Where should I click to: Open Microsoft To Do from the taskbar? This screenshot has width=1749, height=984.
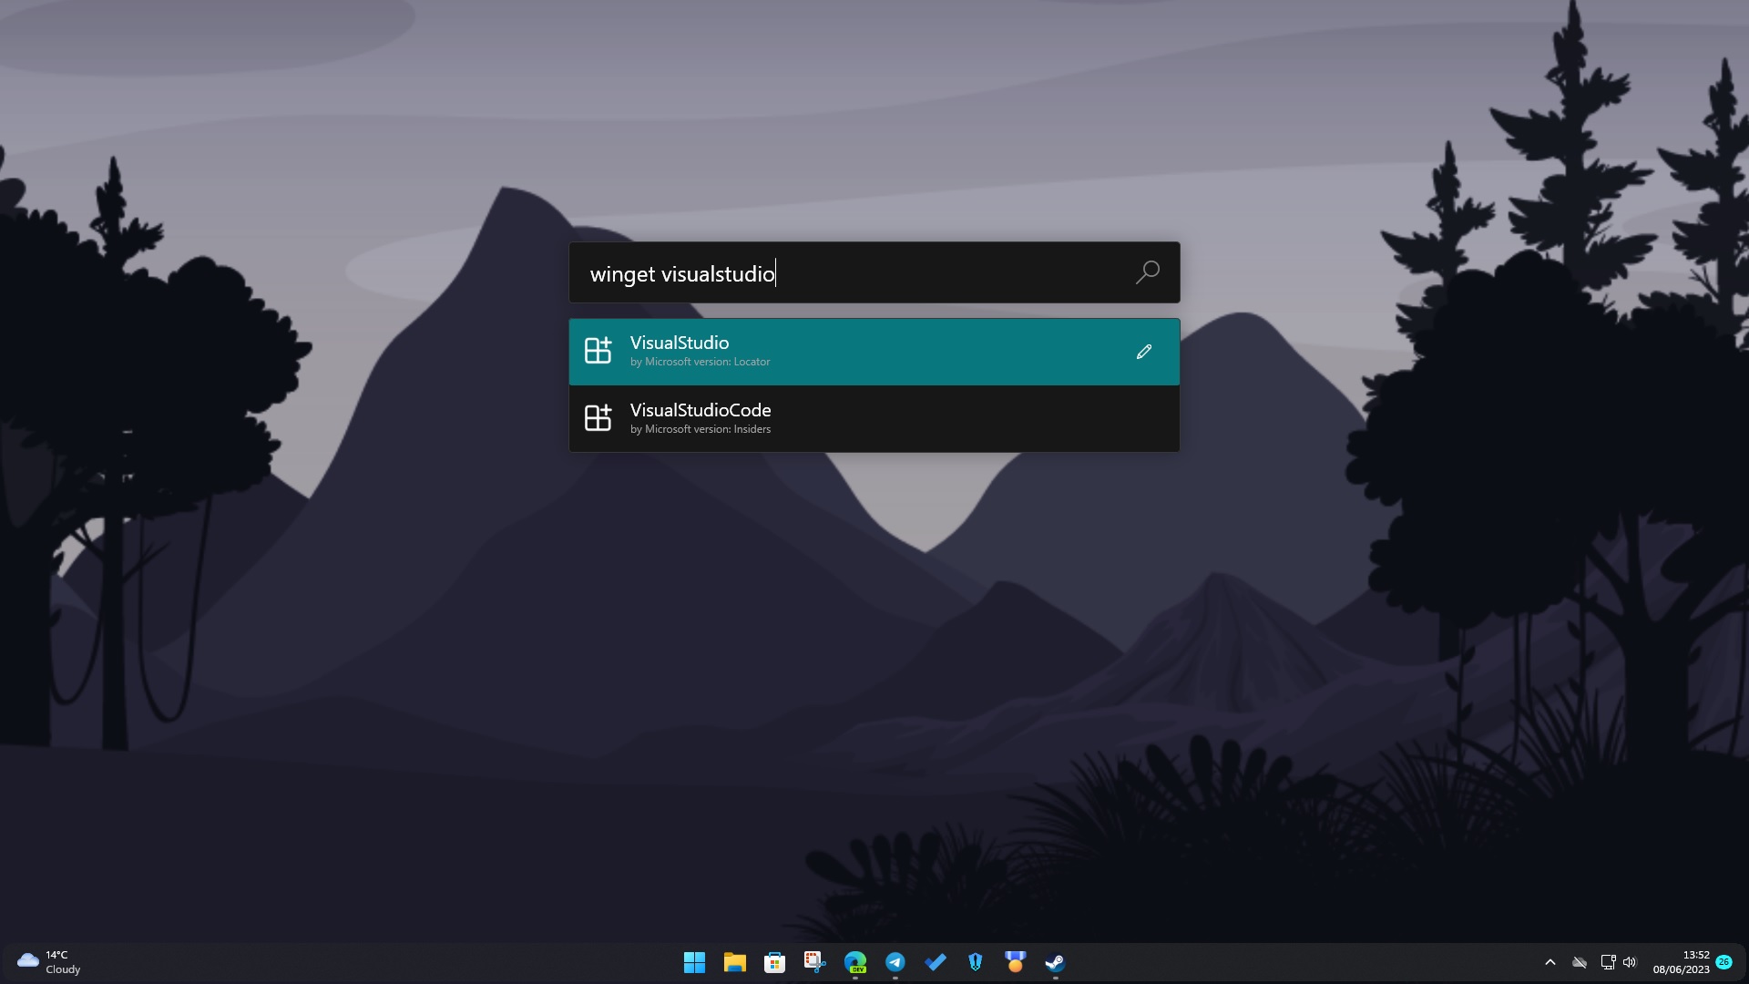pos(935,962)
